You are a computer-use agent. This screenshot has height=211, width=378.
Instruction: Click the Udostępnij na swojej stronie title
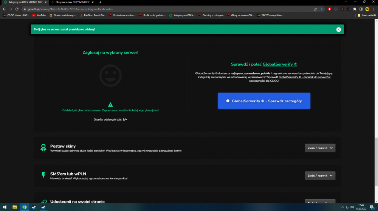tap(77, 201)
